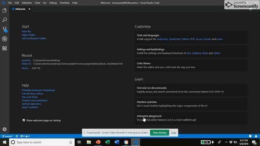
Task: Open the Extensions view icon
Action: point(4,48)
